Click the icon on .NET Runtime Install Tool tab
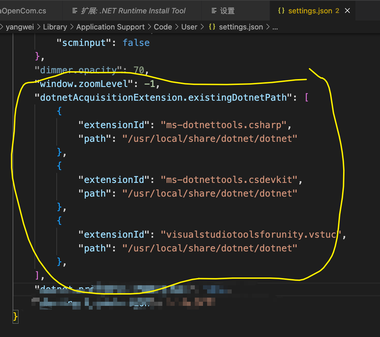This screenshot has height=337, width=380. 74,10
